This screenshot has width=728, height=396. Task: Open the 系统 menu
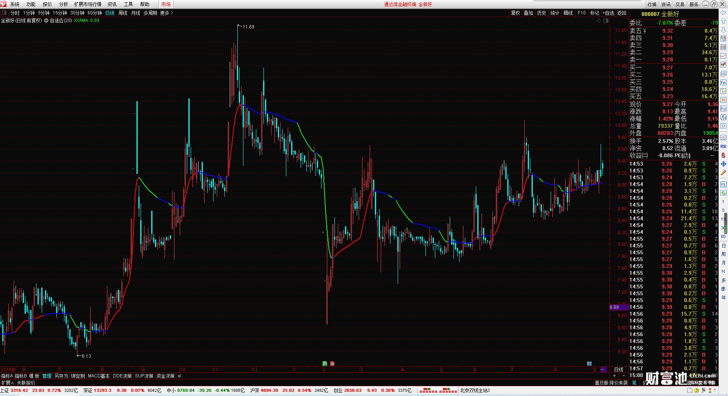point(15,4)
